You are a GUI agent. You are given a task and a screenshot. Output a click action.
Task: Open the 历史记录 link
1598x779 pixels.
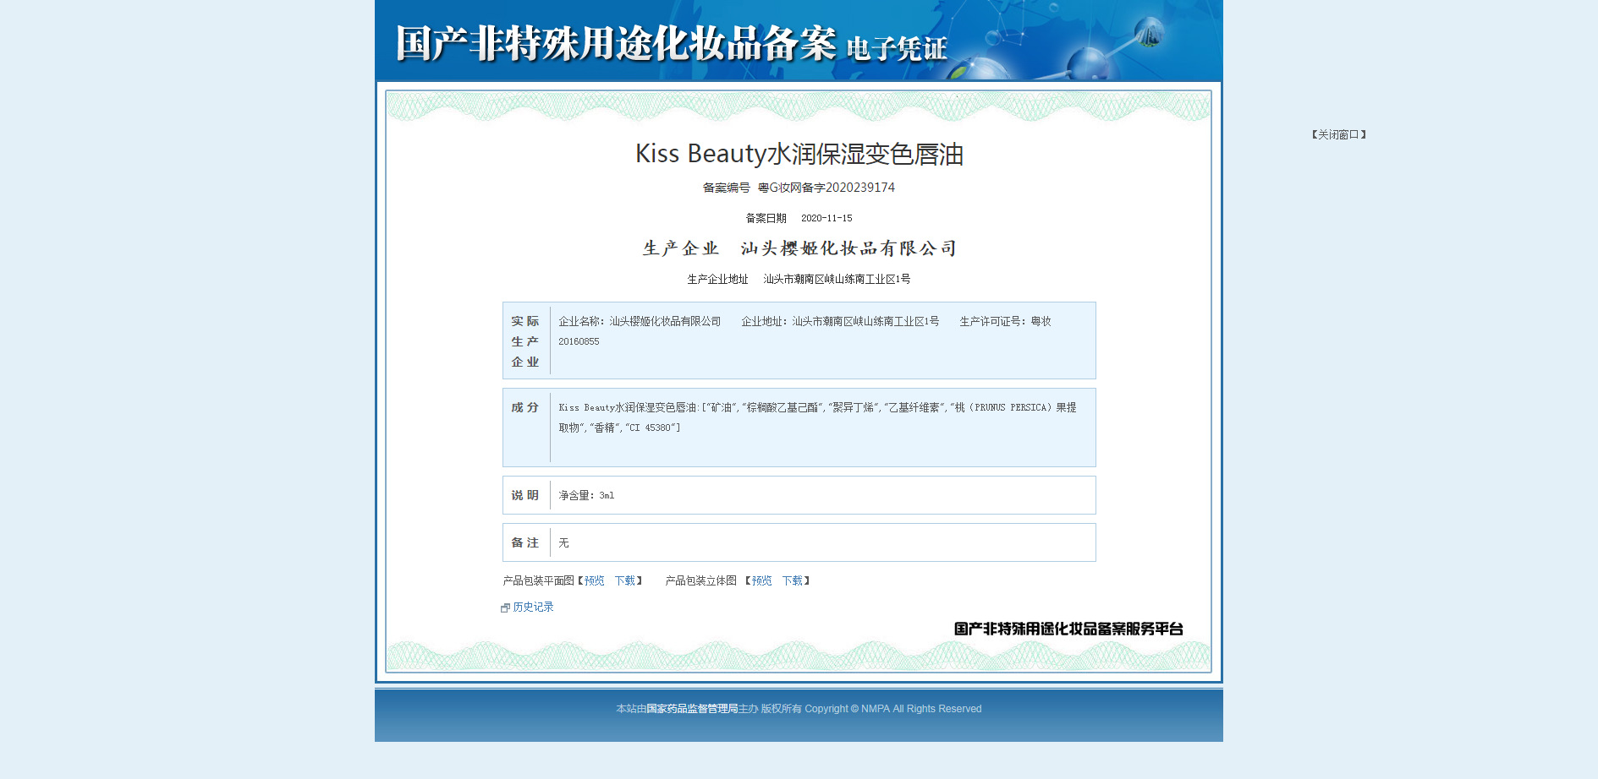click(x=533, y=607)
